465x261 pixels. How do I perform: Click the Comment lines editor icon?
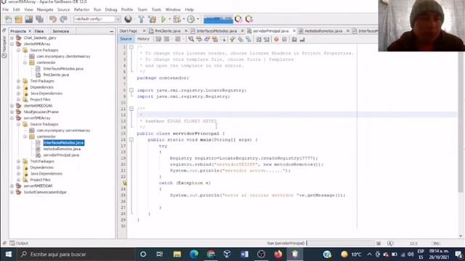coord(294,39)
